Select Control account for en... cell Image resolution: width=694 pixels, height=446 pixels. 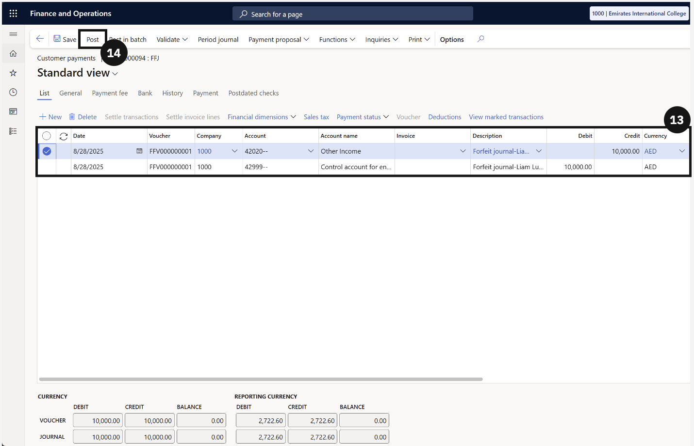(356, 167)
